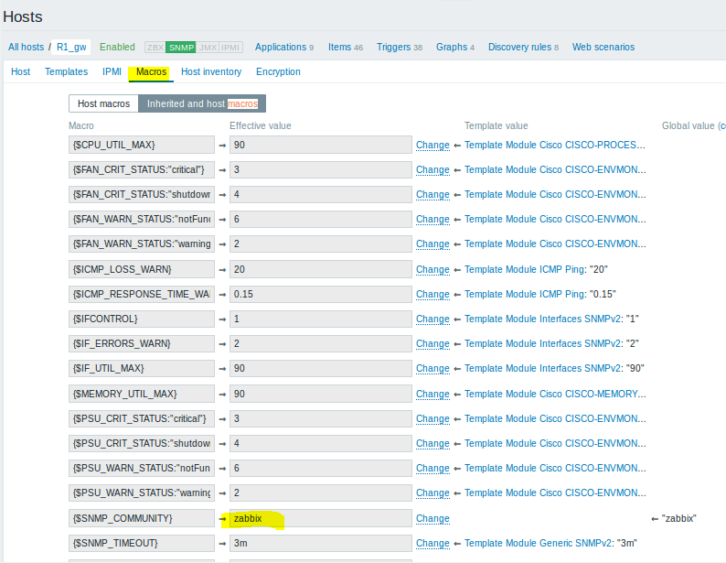This screenshot has width=726, height=563.
Task: Switch to the Host tab
Action: click(x=20, y=71)
